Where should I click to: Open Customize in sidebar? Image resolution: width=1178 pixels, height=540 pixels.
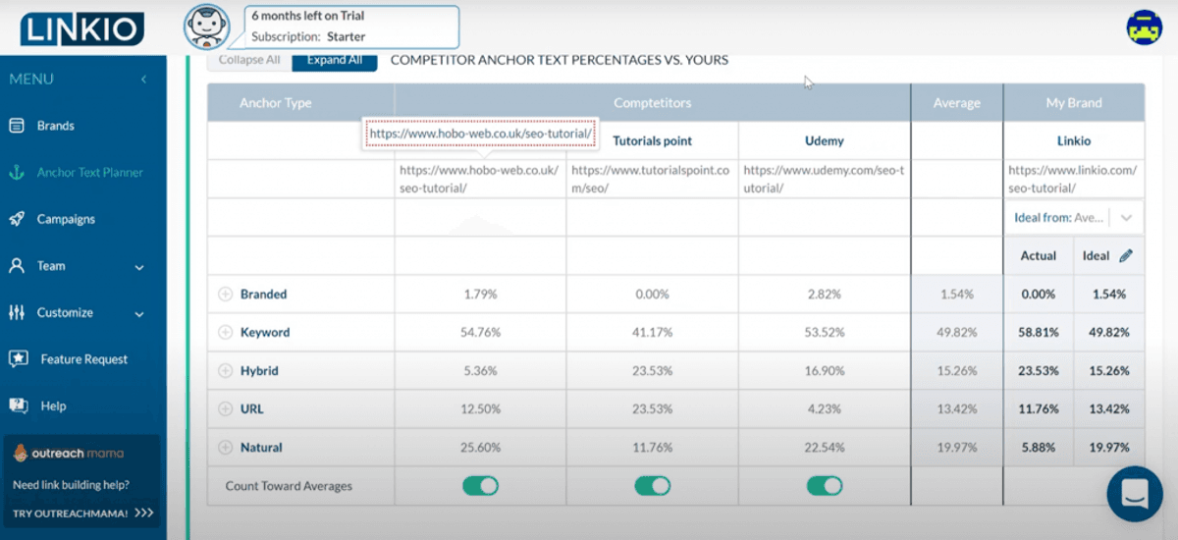coord(65,313)
